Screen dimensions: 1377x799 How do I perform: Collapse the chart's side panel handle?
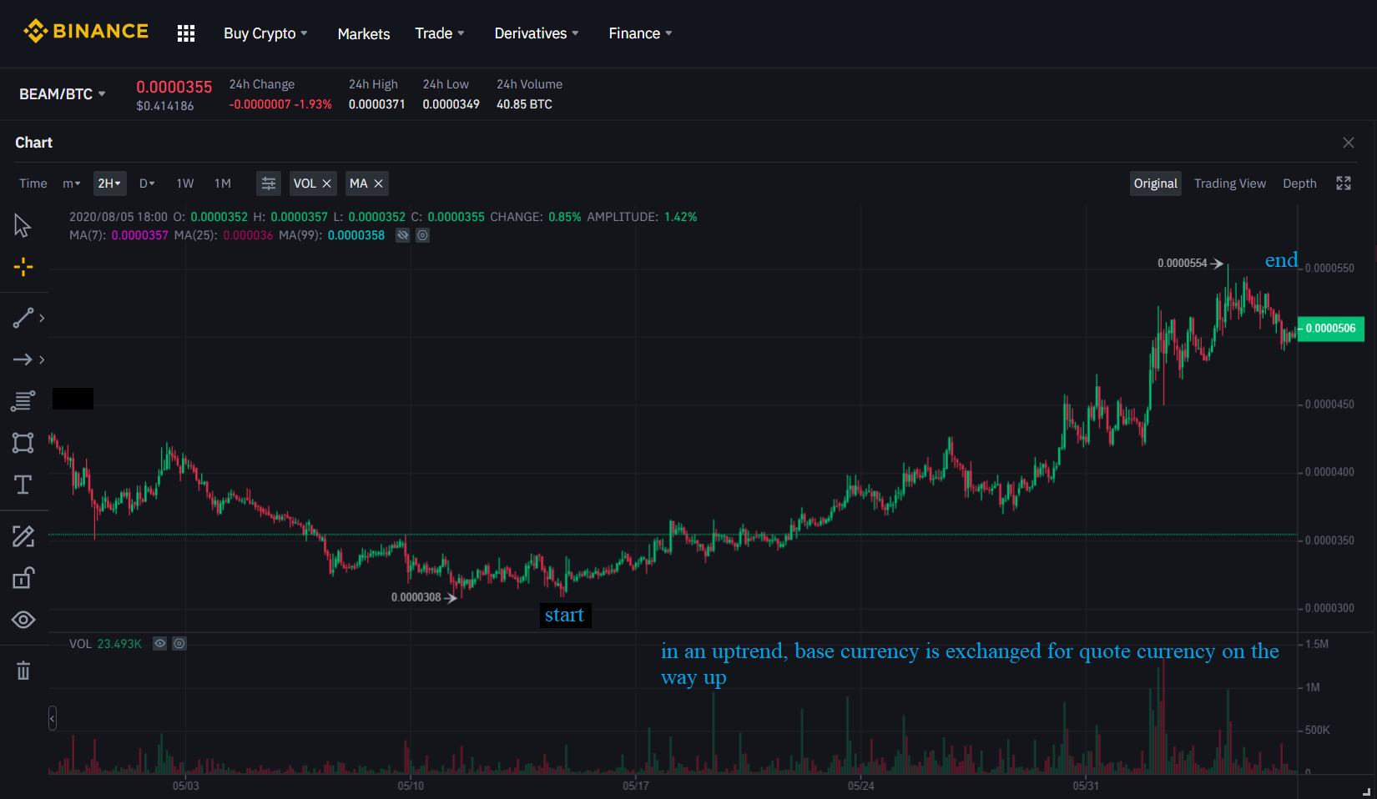53,718
